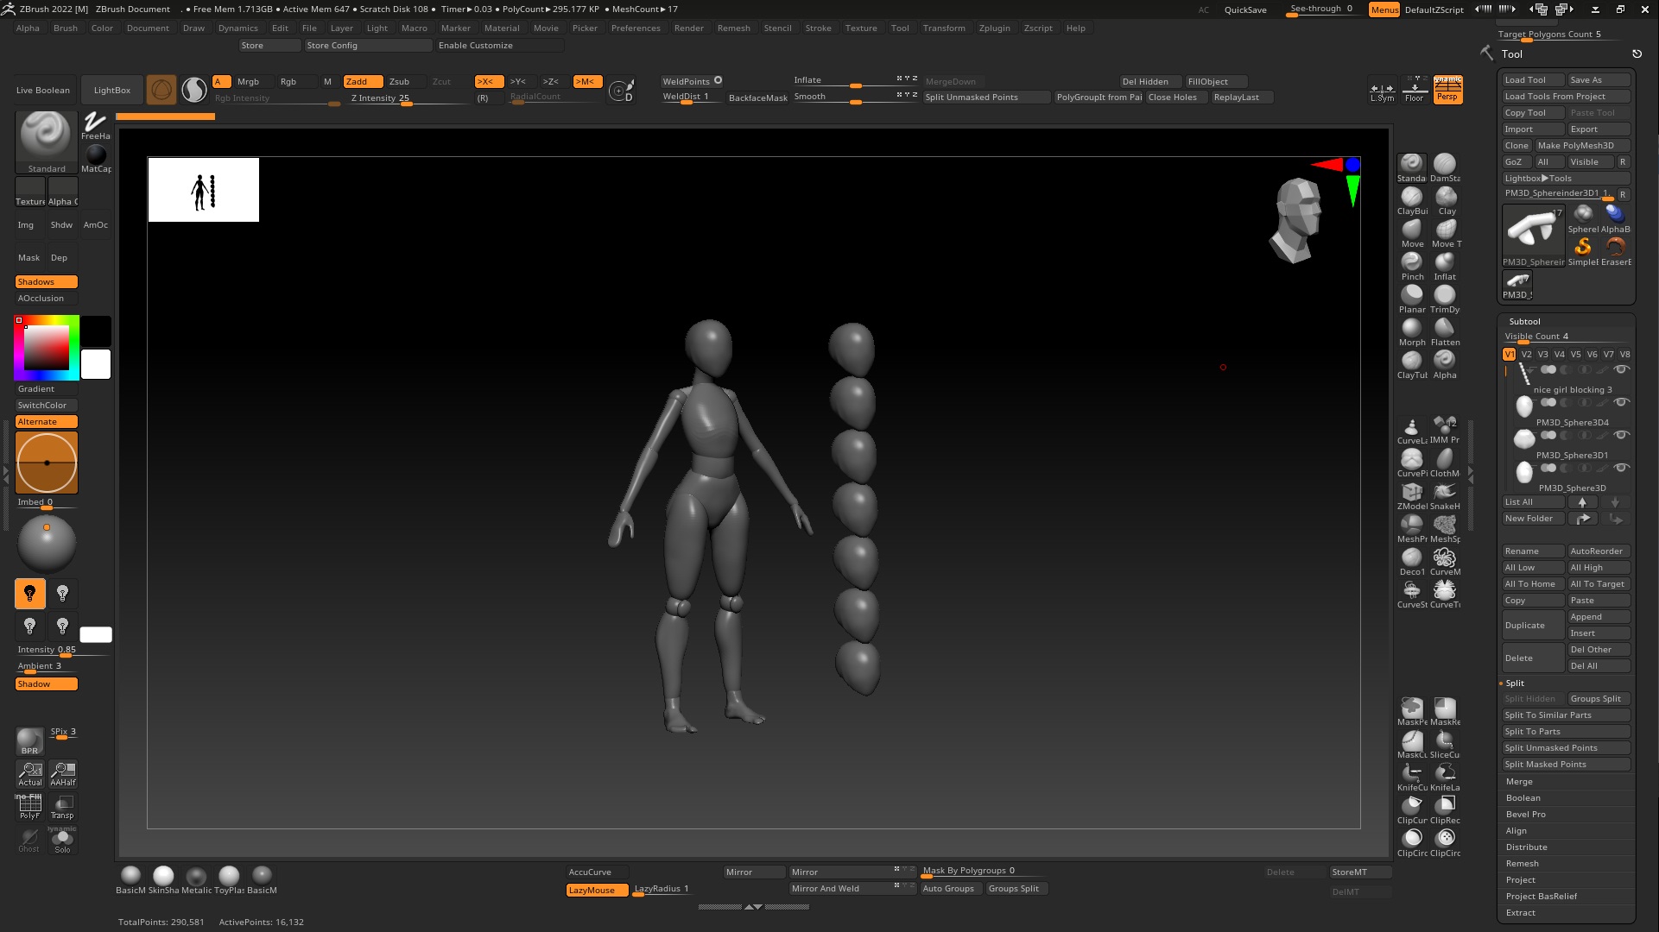Collapse the Split section header
Screen dimensions: 1659x932
[x=1515, y=683]
